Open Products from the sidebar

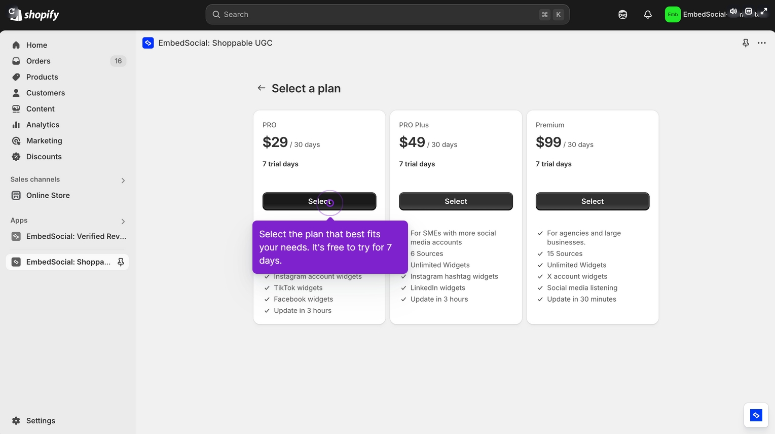16,77
